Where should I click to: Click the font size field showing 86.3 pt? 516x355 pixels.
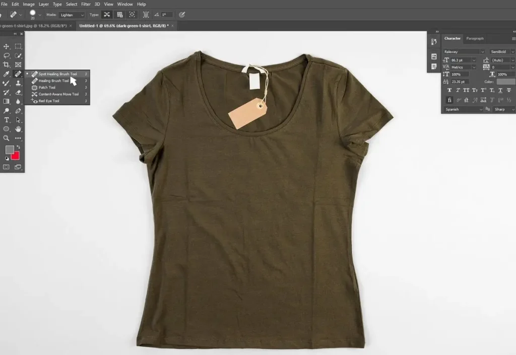[463, 60]
